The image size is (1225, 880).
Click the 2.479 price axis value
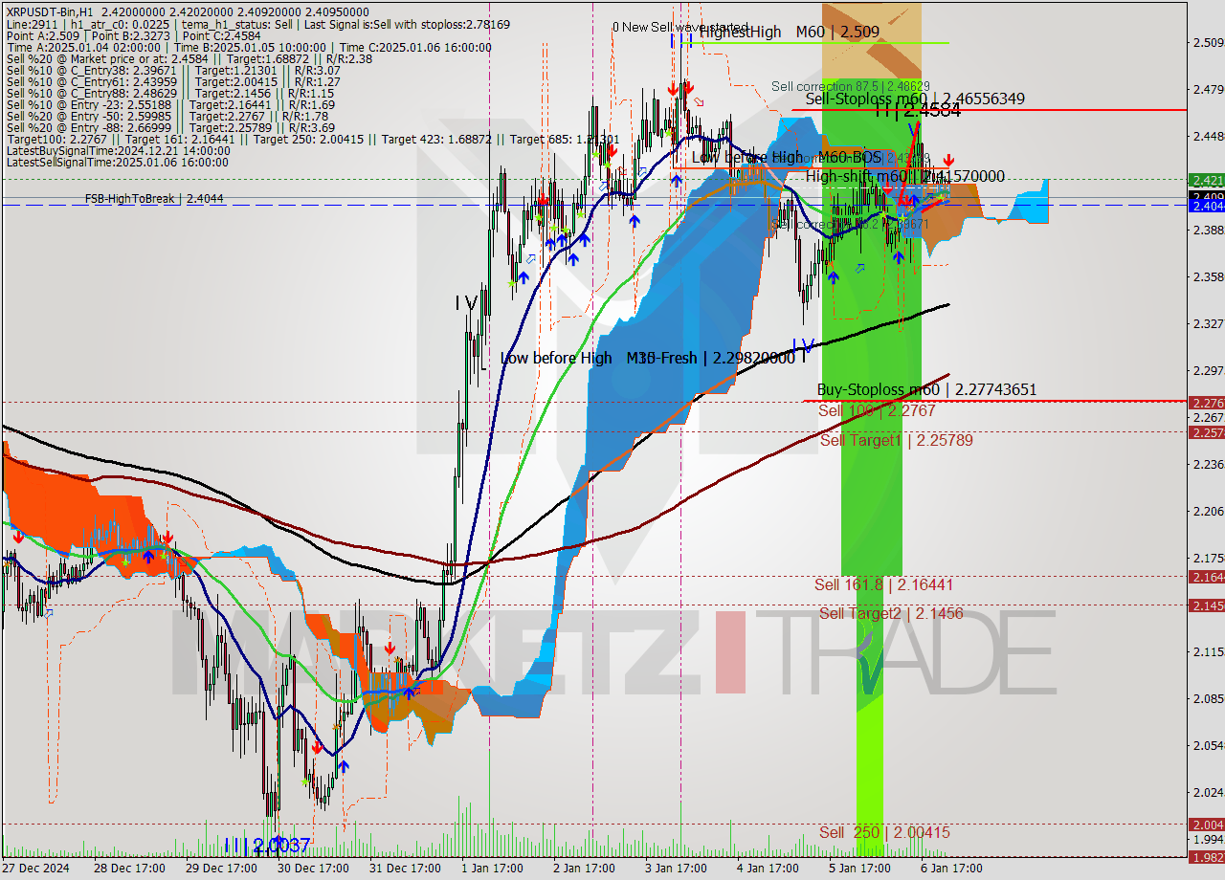coord(1208,89)
